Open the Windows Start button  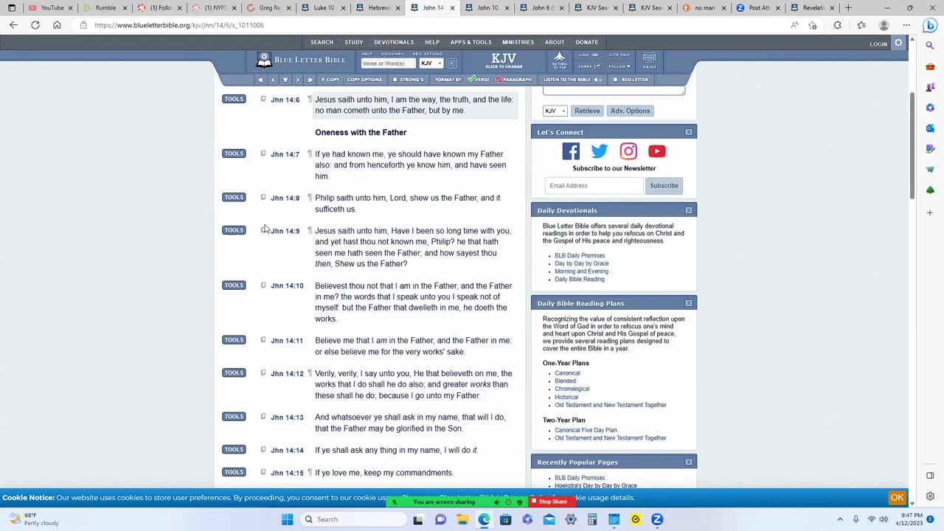pyautogui.click(x=287, y=519)
